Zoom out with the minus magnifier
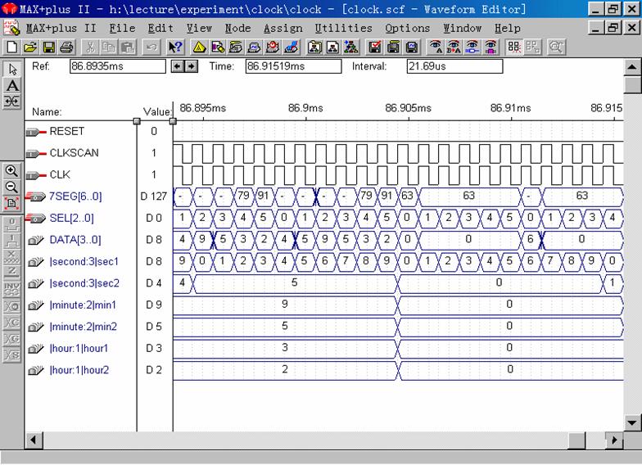This screenshot has height=465, width=642. pos(11,187)
